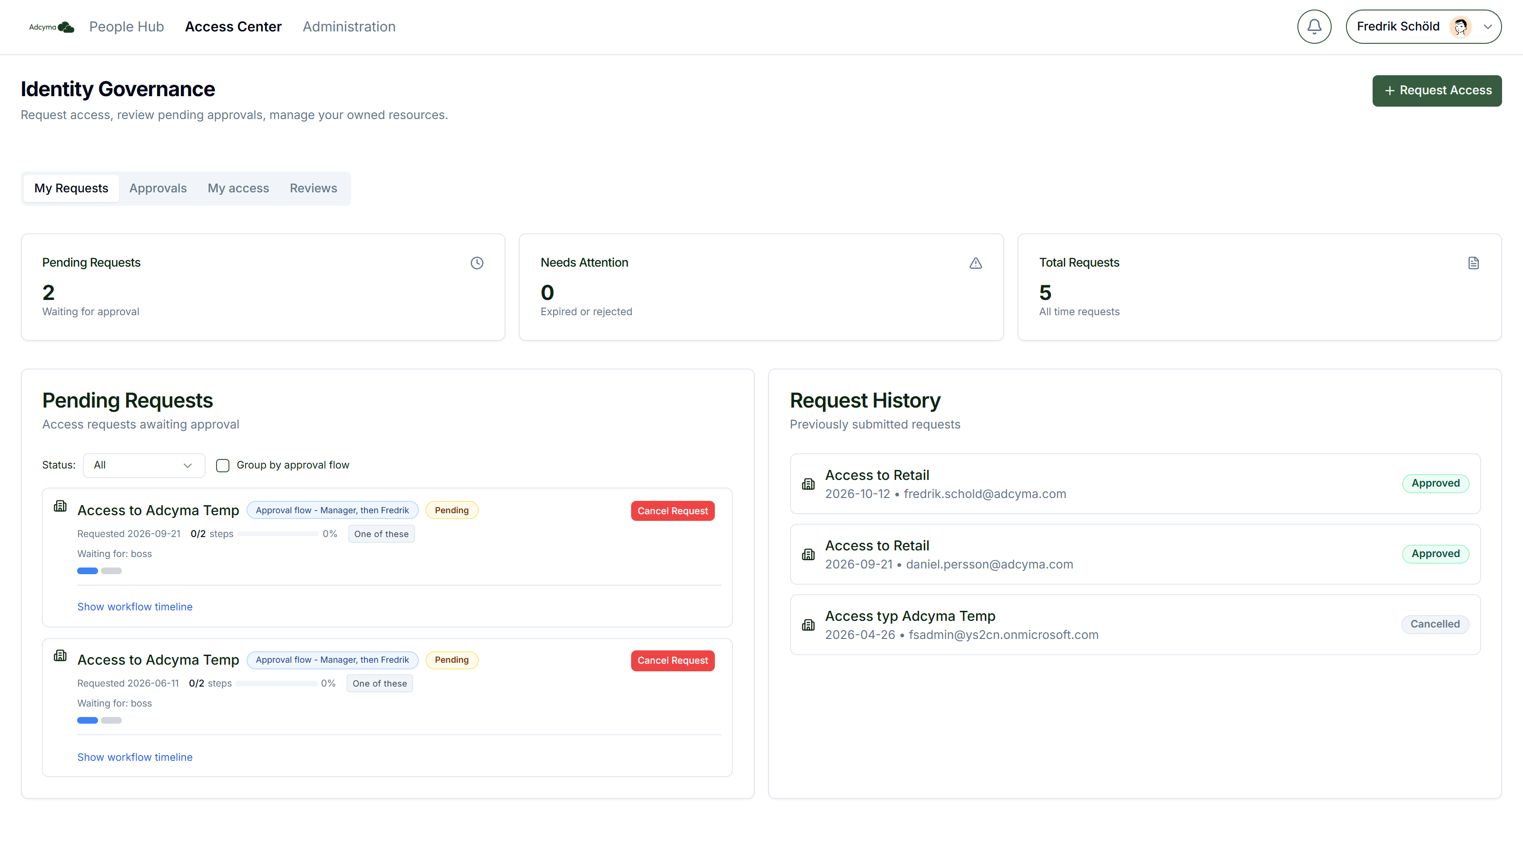1523x857 pixels.
Task: Cancel the request dated 2026-09-21
Action: (672, 511)
